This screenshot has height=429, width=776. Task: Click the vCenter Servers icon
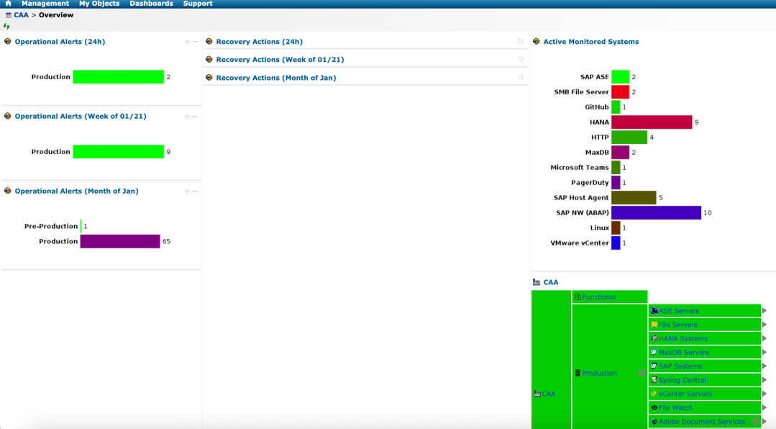[654, 394]
